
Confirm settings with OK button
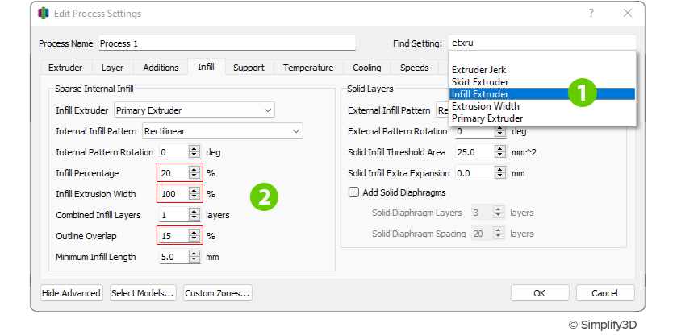[540, 293]
